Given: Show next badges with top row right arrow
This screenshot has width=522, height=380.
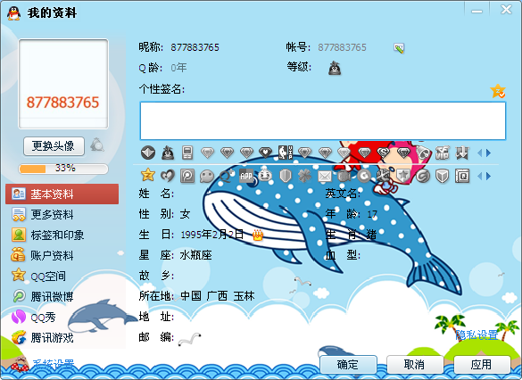Looking at the screenshot, I should [x=488, y=153].
